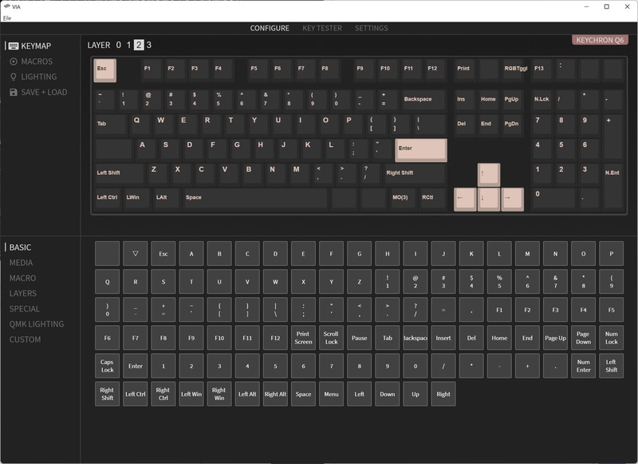Screen dimensions: 638x464
Task: Select the N.Ent key on keymap
Action: tap(612, 187)
